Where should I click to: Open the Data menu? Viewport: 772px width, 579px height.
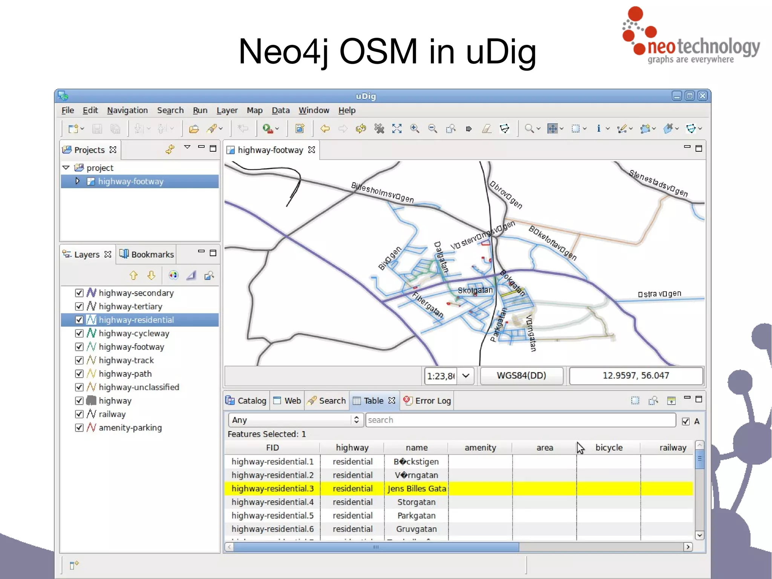[x=281, y=111]
